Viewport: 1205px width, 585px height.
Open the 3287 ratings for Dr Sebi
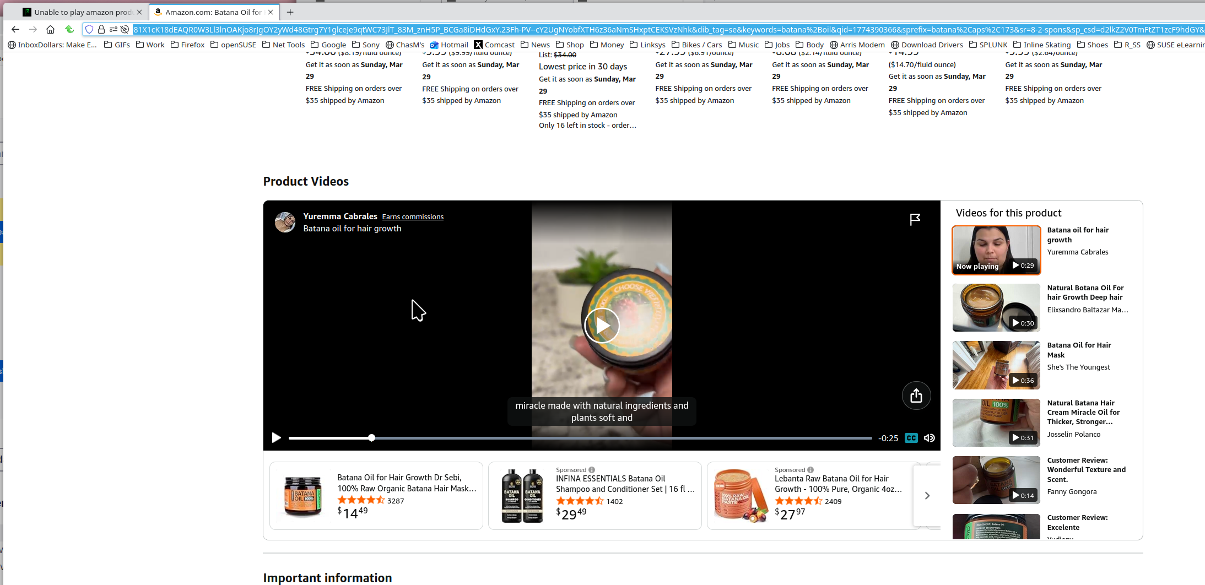(x=396, y=501)
